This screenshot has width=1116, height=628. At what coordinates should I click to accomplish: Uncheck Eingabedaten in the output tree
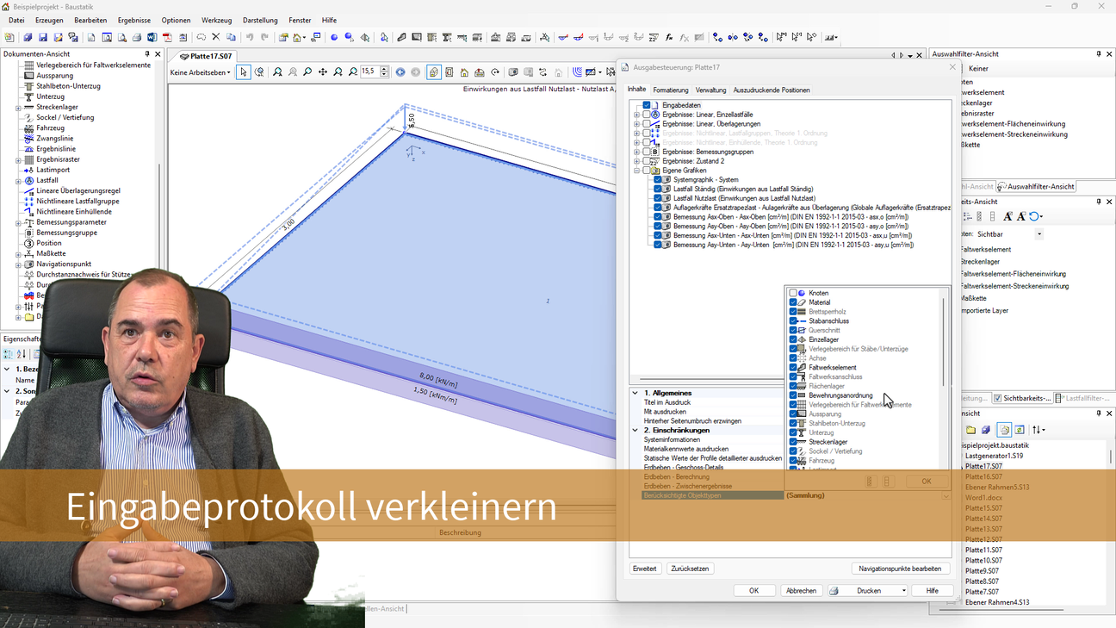click(x=647, y=105)
